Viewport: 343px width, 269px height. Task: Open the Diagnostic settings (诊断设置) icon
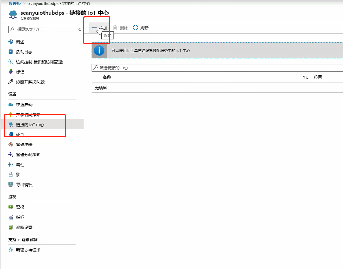[11, 227]
